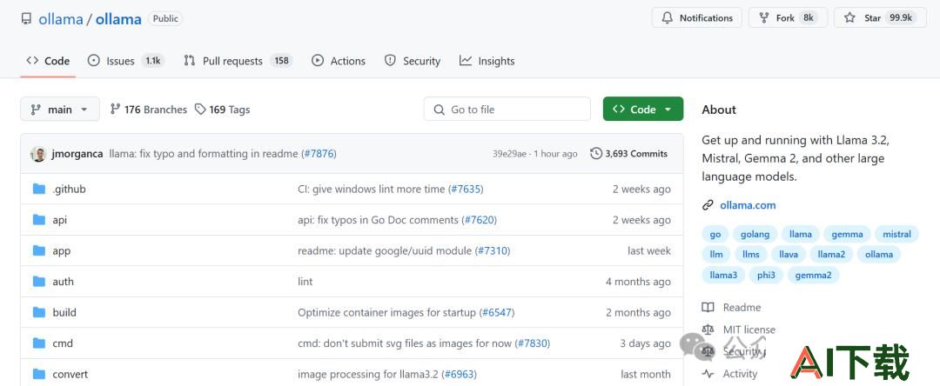Open jmorganca author link
Screen dimensions: 940x386
77,154
